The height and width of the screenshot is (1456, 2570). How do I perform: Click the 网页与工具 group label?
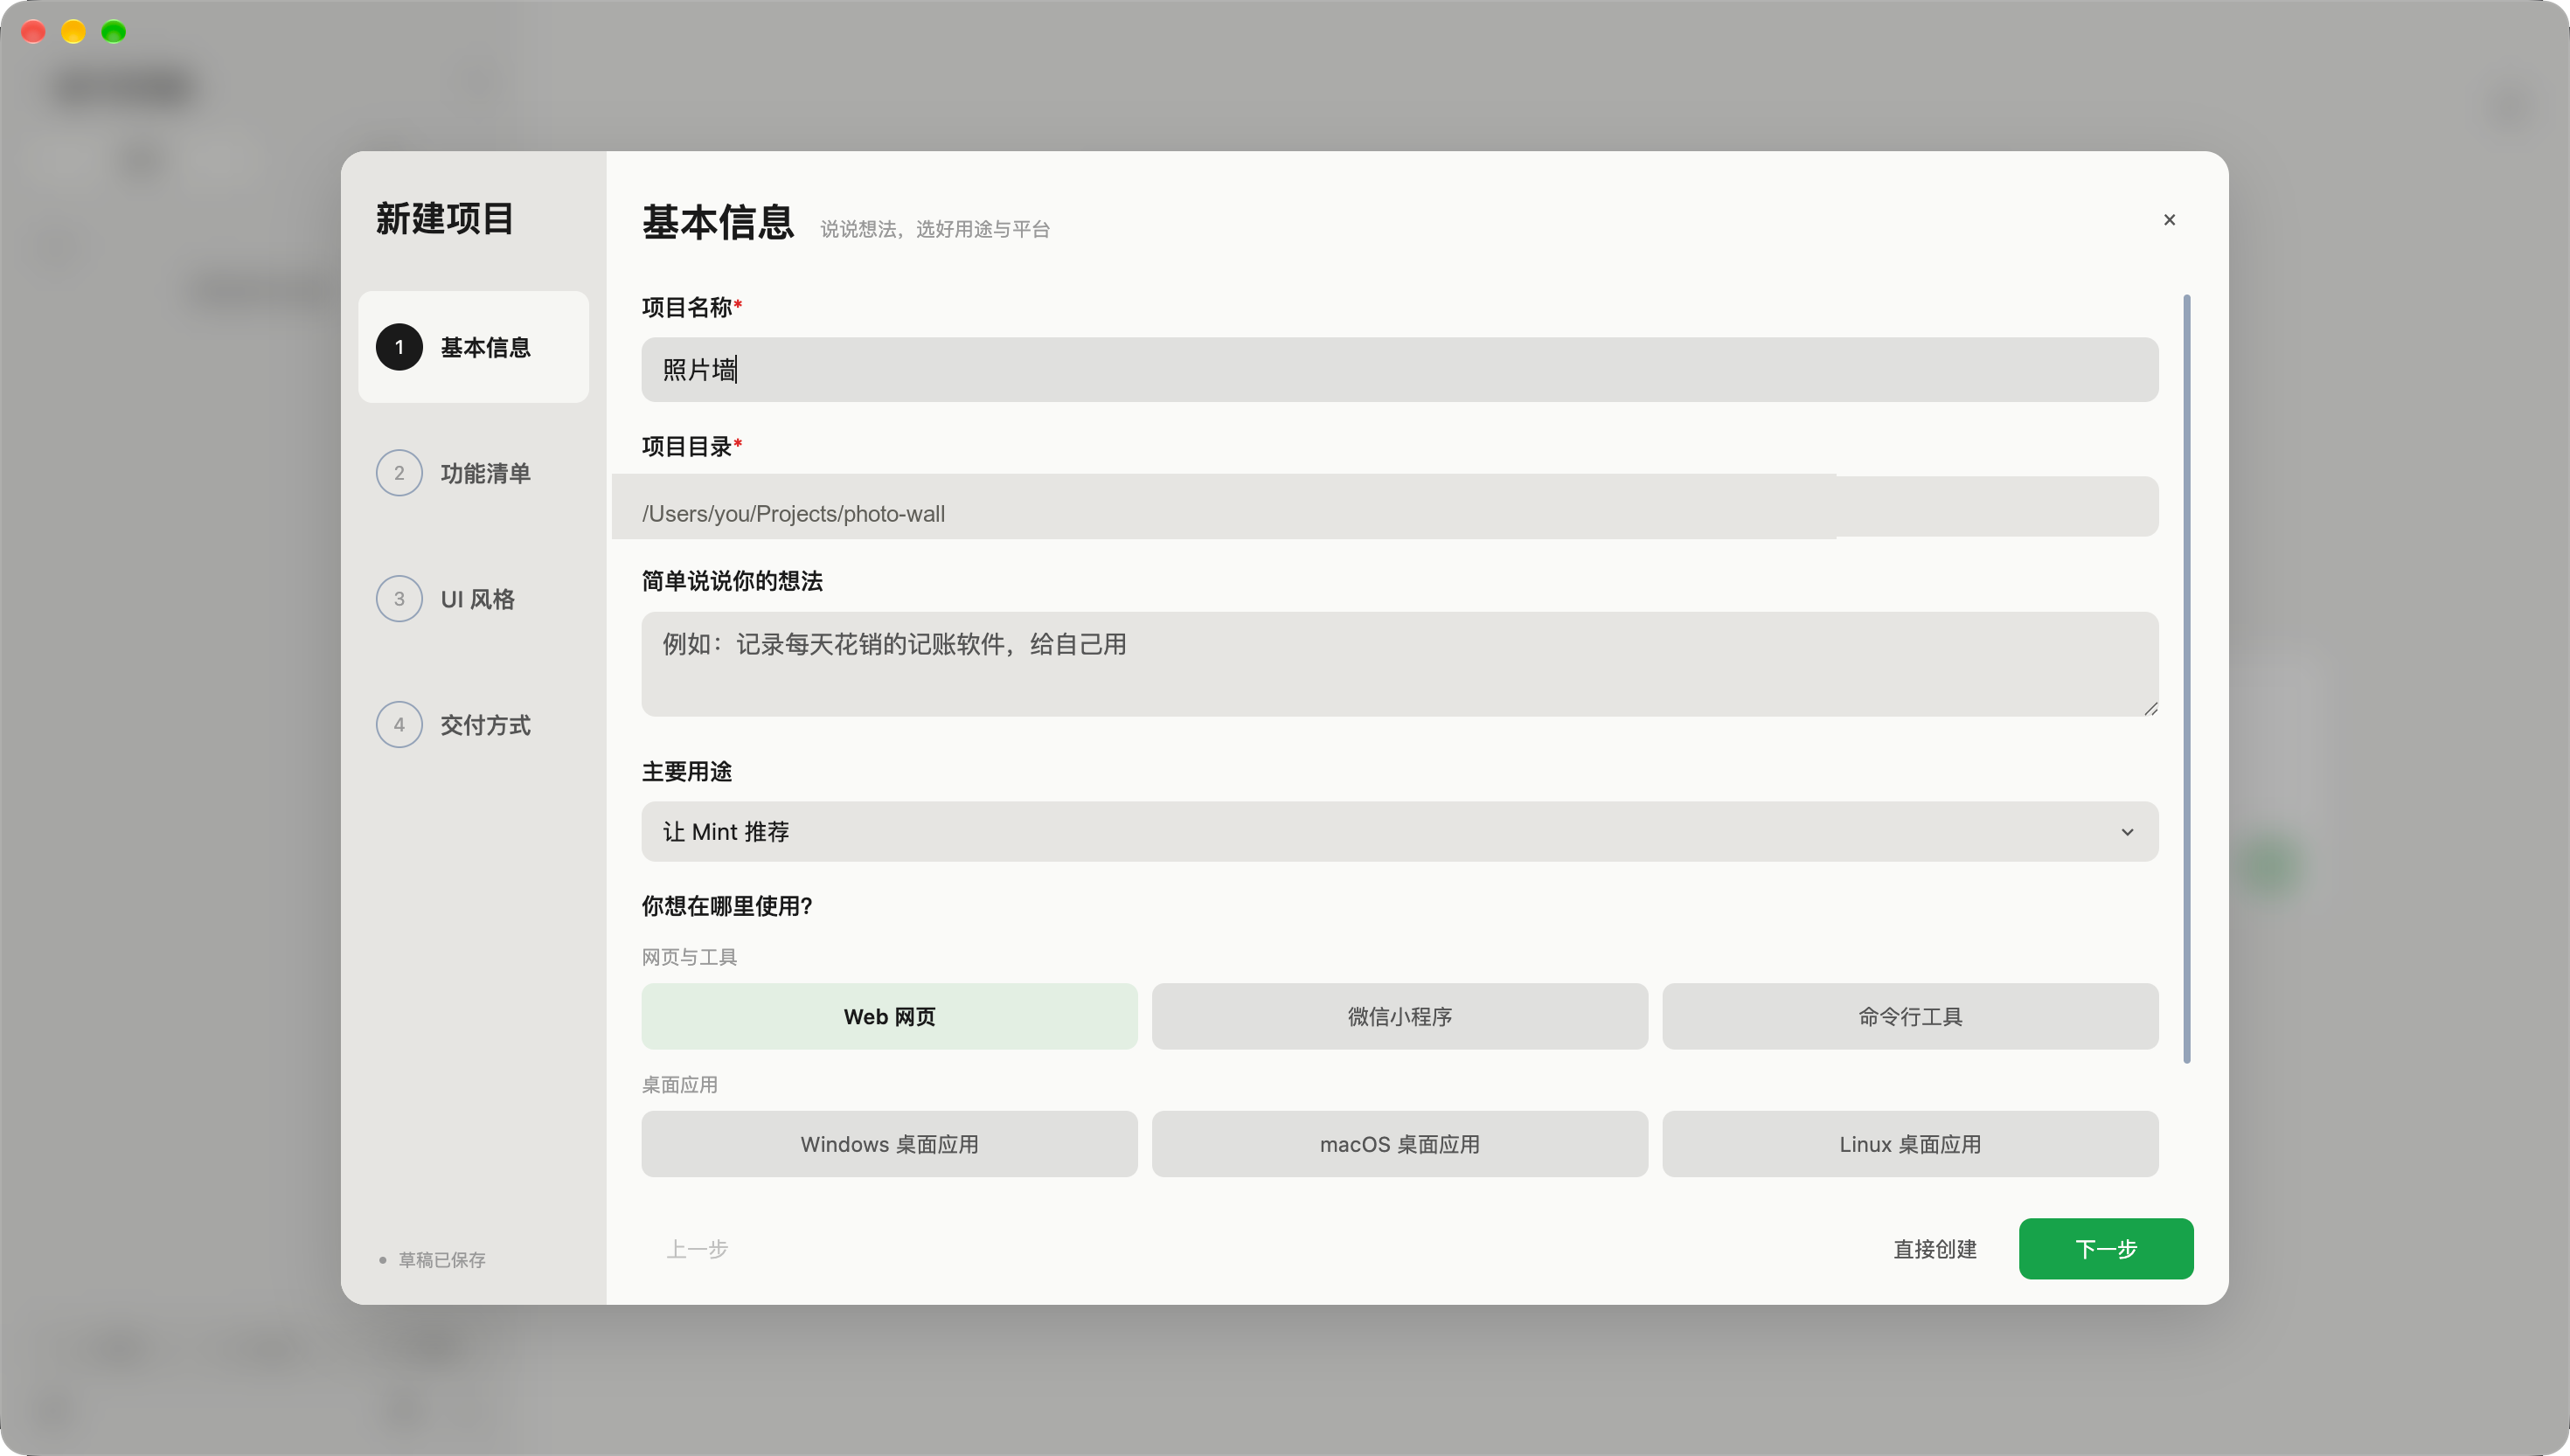(689, 957)
